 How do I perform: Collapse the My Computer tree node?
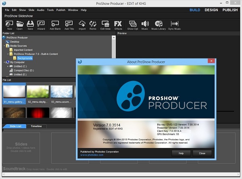pyautogui.click(x=5, y=62)
